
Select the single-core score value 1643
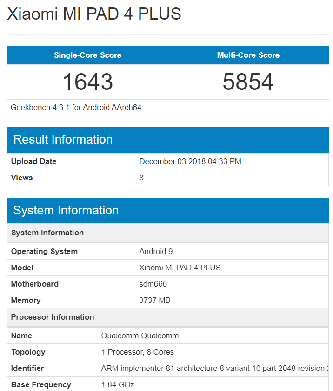[87, 82]
